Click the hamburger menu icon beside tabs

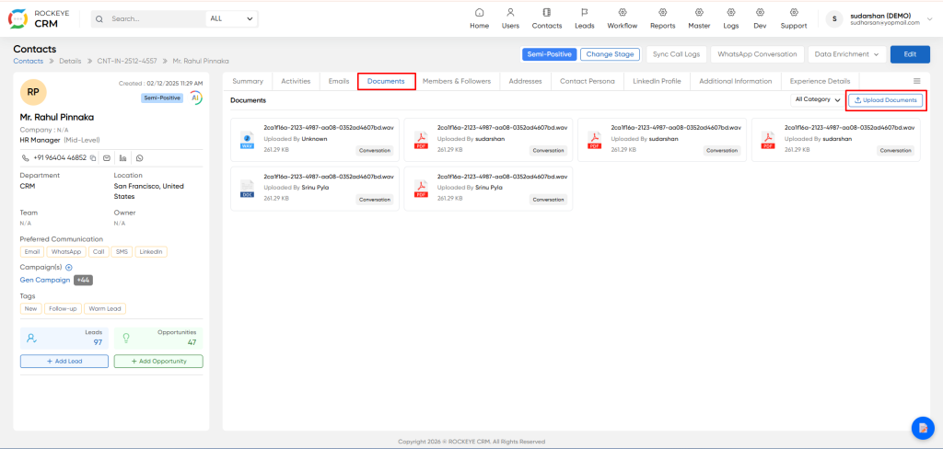point(917,81)
